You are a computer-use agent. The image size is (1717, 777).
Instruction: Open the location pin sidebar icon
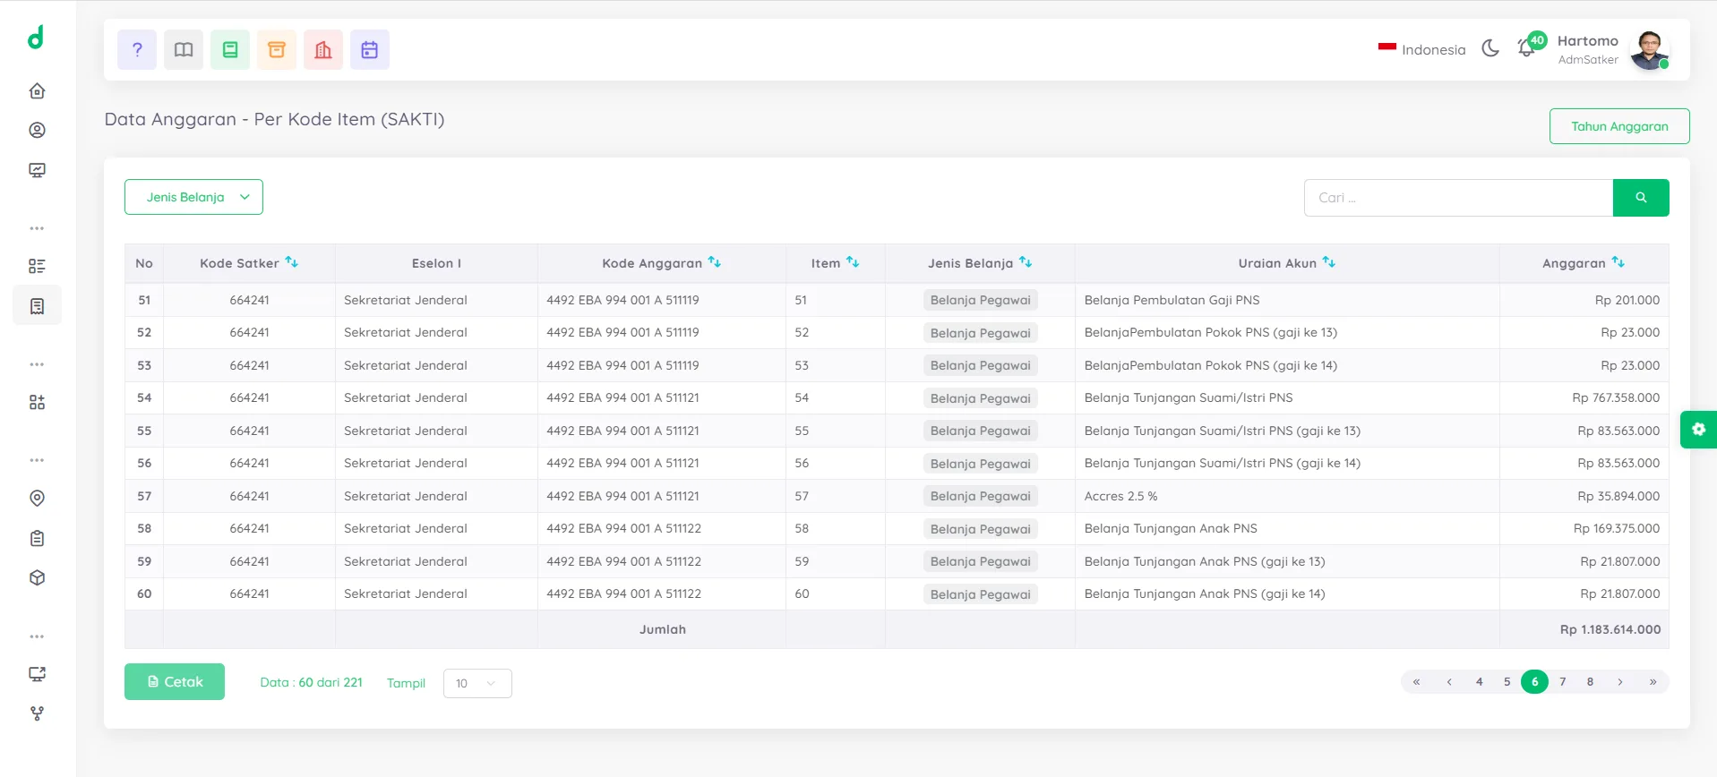[37, 498]
